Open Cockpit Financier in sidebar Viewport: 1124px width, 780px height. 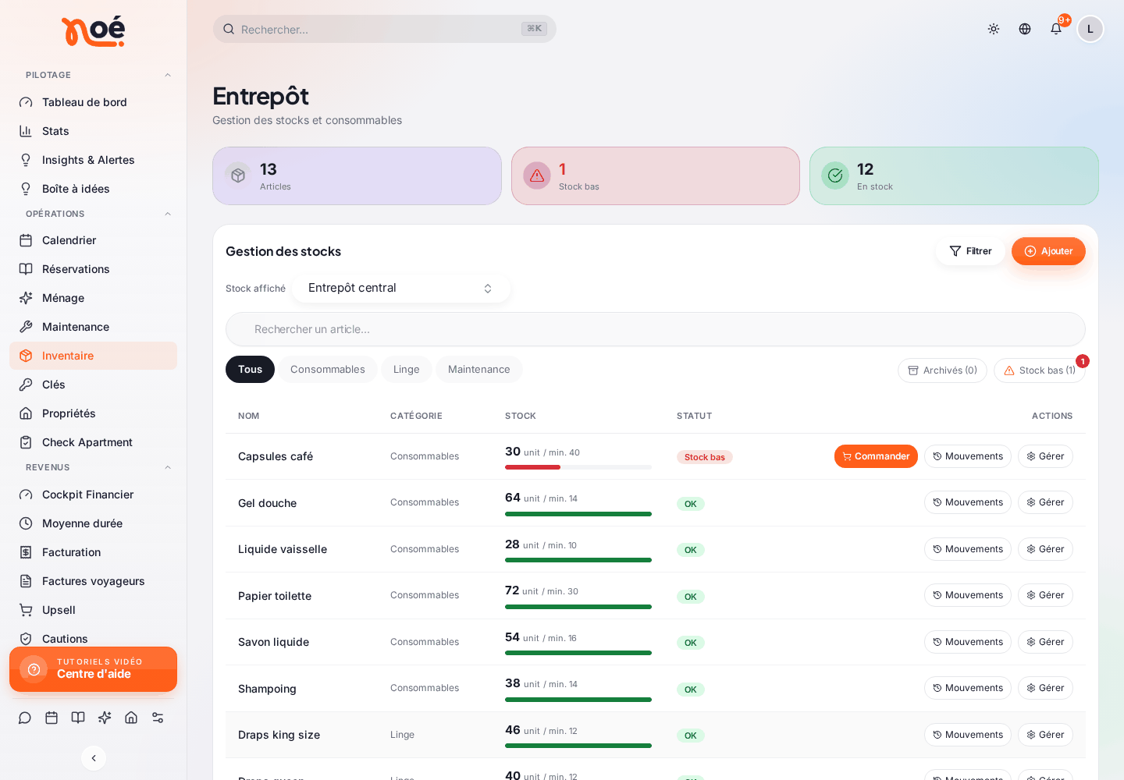[x=93, y=495]
